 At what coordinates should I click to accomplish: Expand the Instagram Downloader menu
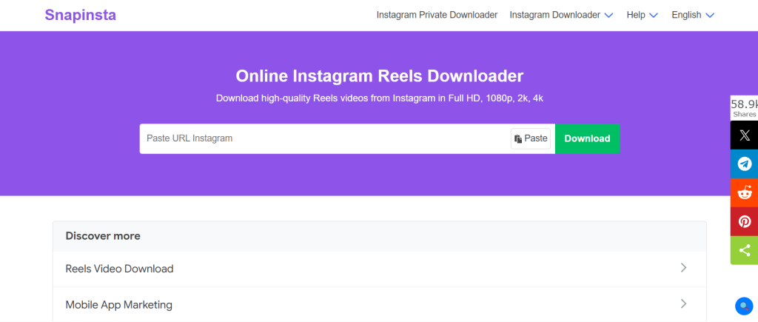[x=561, y=15]
